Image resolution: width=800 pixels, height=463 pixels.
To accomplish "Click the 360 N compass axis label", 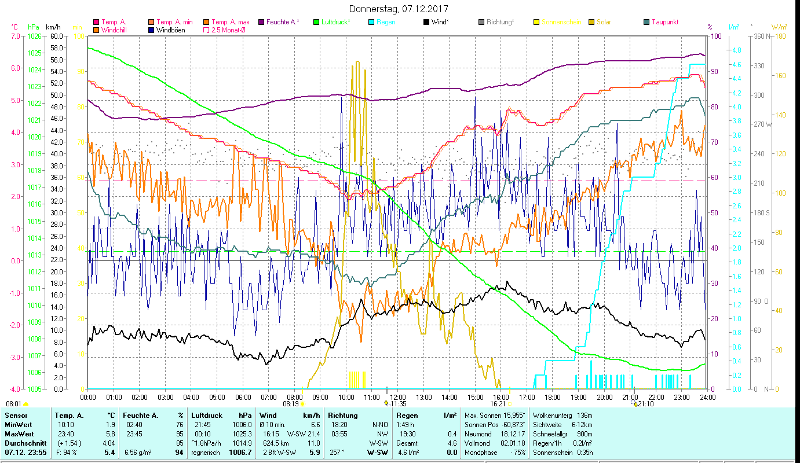I will pos(761,36).
